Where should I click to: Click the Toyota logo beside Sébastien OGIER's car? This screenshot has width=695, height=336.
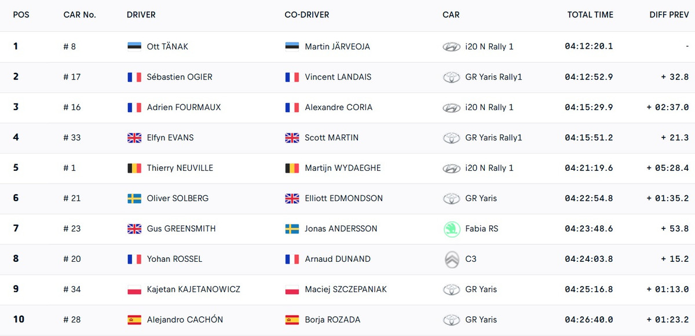point(451,77)
